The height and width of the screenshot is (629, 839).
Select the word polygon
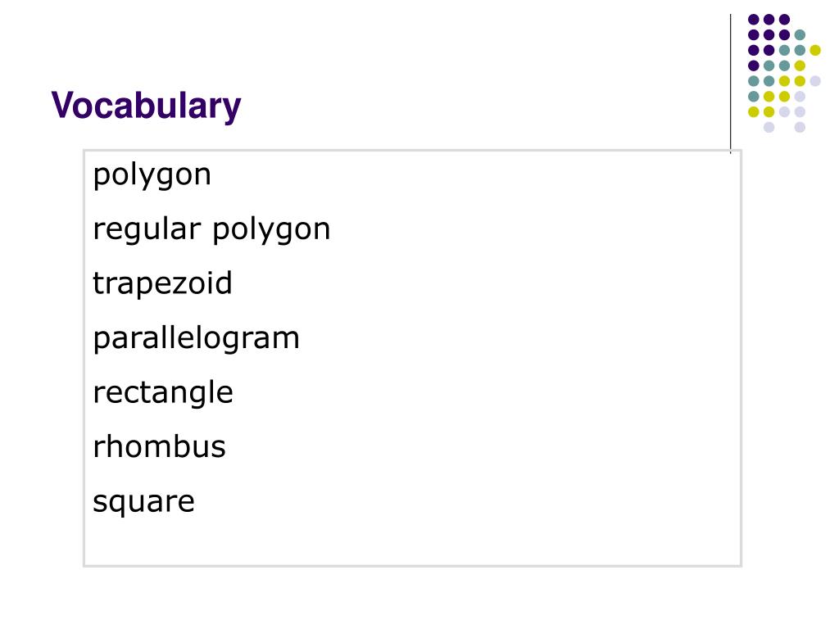[152, 175]
